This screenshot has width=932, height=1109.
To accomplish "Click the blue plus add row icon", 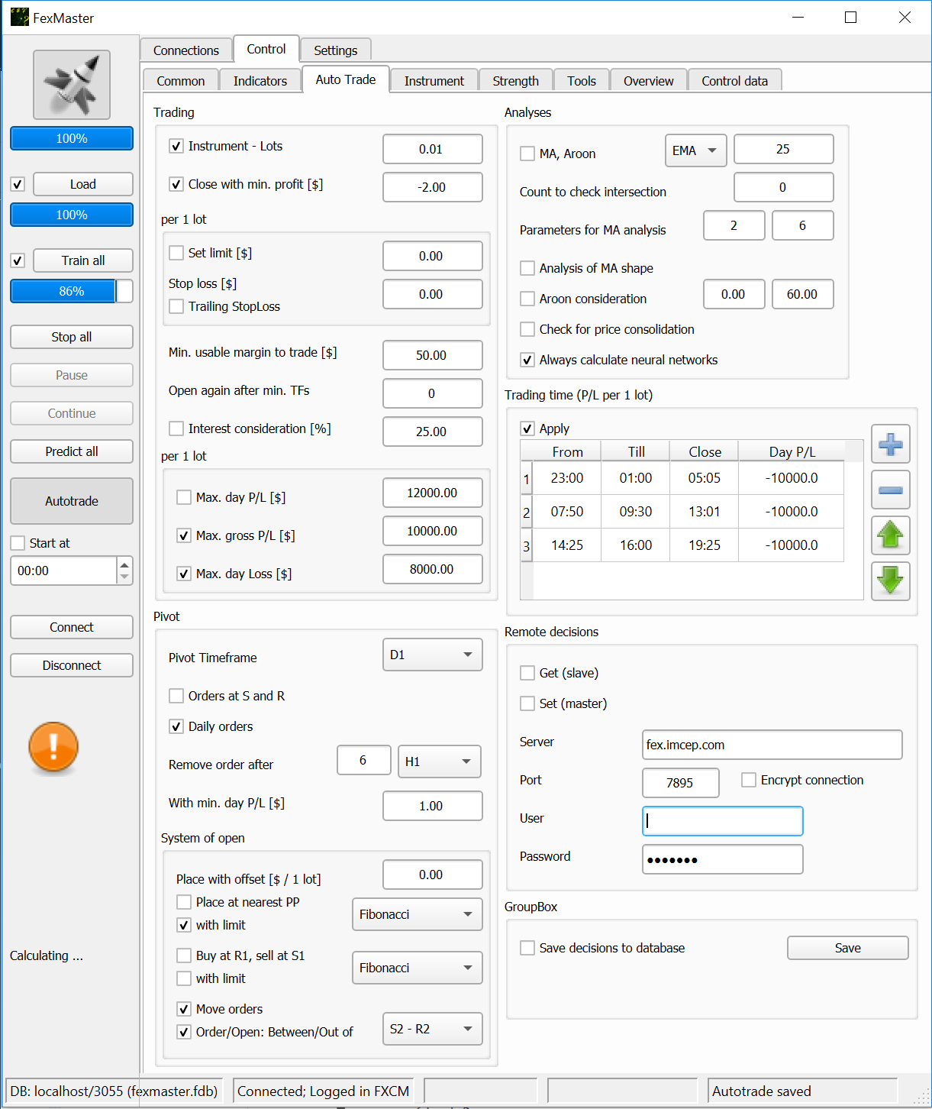I will [x=890, y=444].
